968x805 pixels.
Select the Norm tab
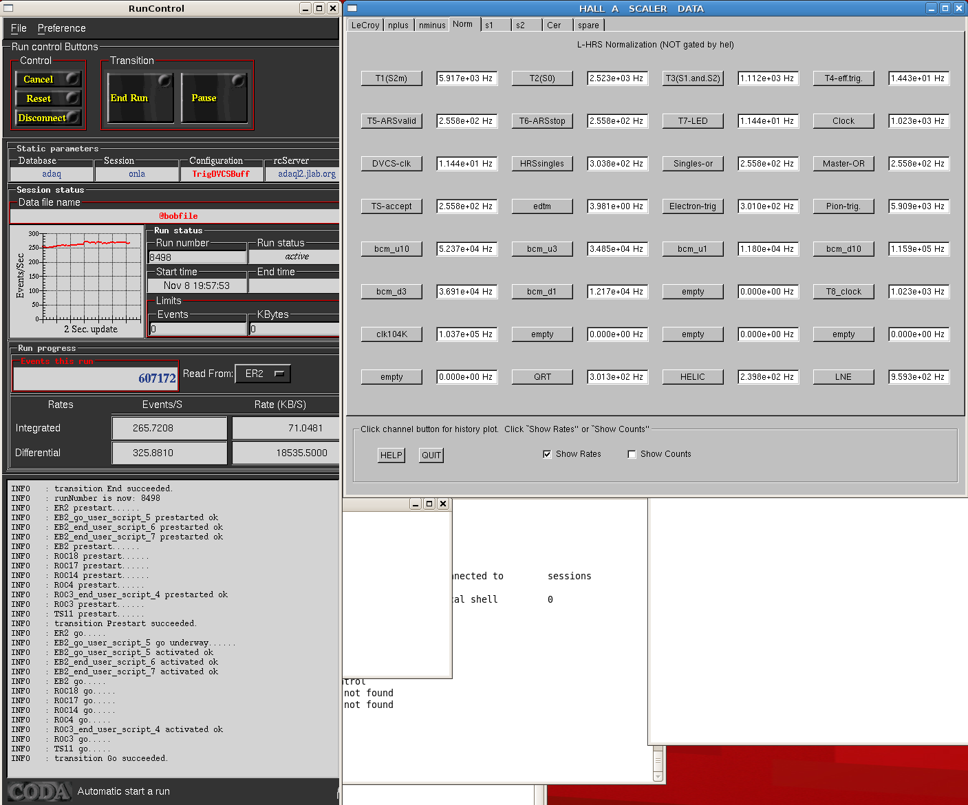463,24
